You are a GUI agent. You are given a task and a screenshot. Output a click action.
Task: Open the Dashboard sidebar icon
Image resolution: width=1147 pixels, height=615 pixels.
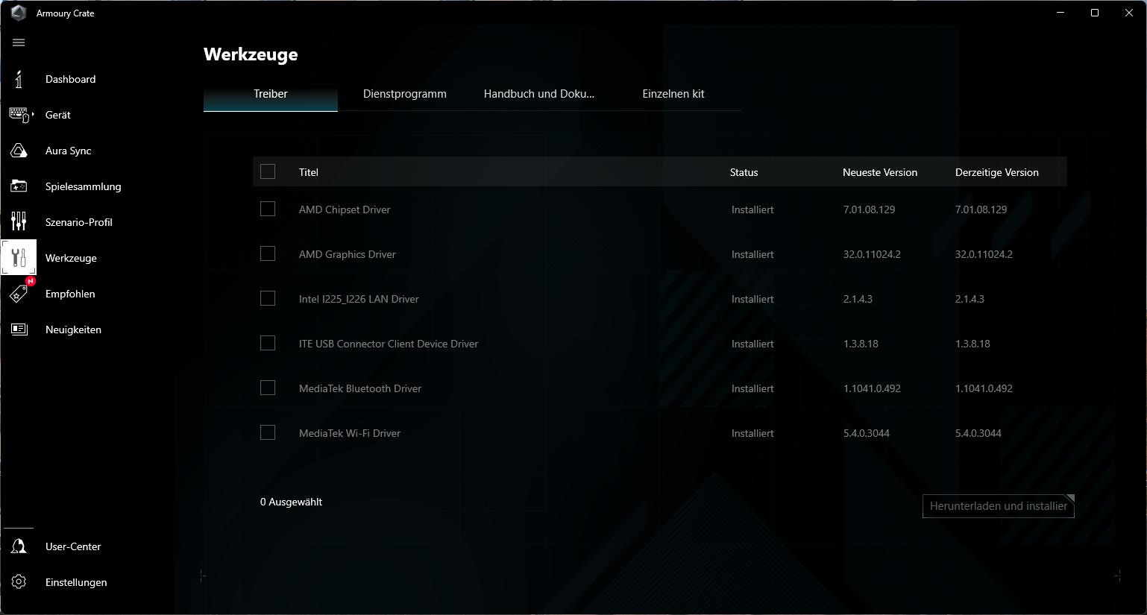pyautogui.click(x=19, y=79)
